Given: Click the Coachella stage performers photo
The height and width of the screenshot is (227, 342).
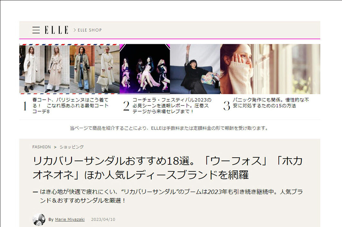Looking at the screenshot, I should (x=145, y=69).
